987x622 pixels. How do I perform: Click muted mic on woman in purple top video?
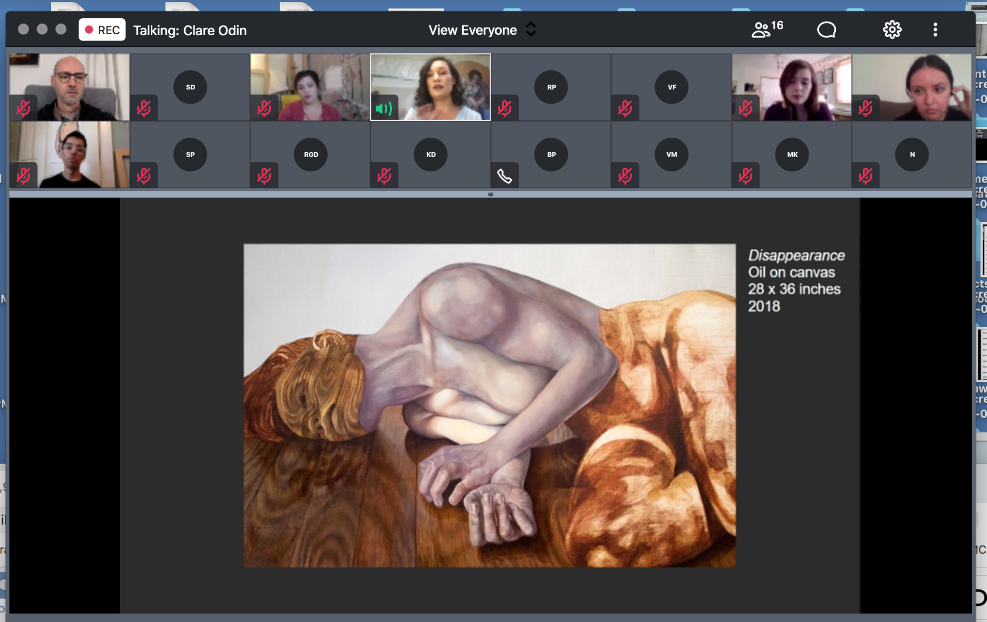coord(746,108)
